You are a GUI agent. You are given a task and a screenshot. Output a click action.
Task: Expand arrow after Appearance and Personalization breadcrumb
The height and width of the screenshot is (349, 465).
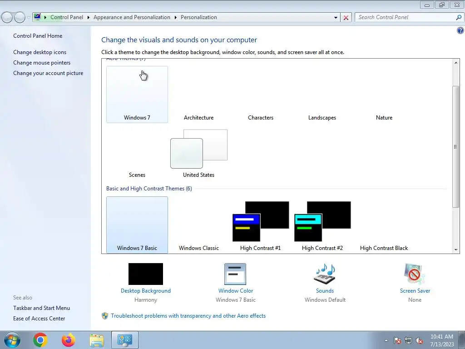click(x=176, y=17)
